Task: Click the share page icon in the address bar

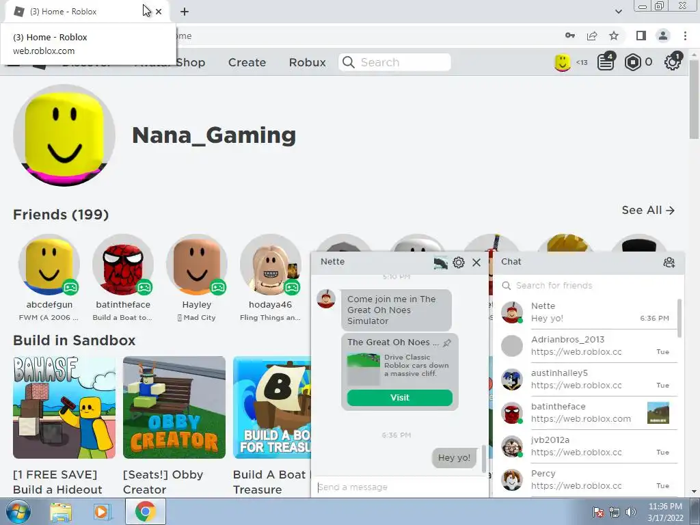Action: point(592,36)
